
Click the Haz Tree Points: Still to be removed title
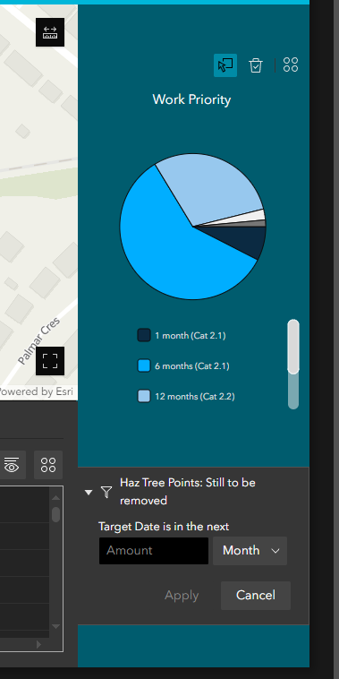[x=188, y=492]
